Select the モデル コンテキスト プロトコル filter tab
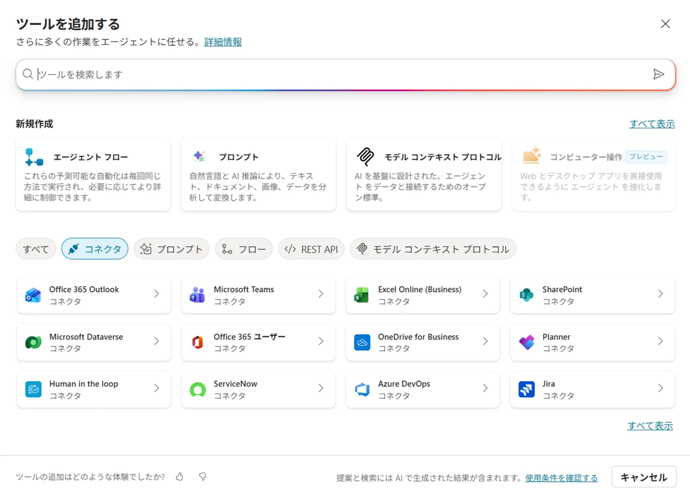The height and width of the screenshot is (495, 690). 433,249
